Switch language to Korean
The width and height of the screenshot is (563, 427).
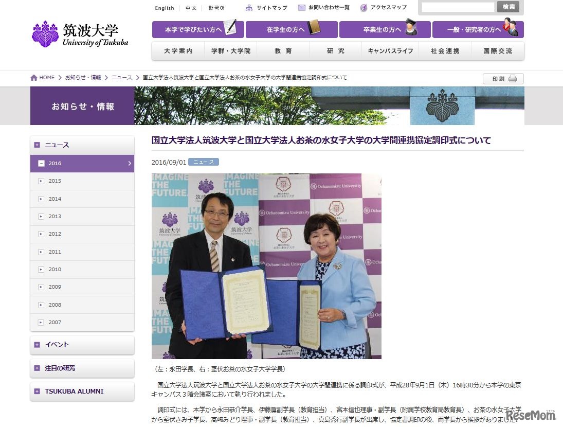216,8
